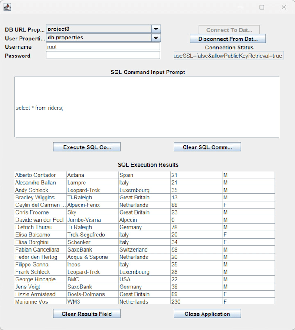295x330 pixels.
Task: Click the value 58 cell
Action: (x=197, y=249)
